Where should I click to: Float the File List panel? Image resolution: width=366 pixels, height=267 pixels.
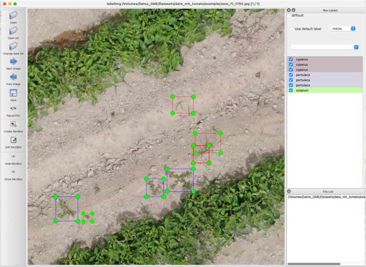[289, 192]
